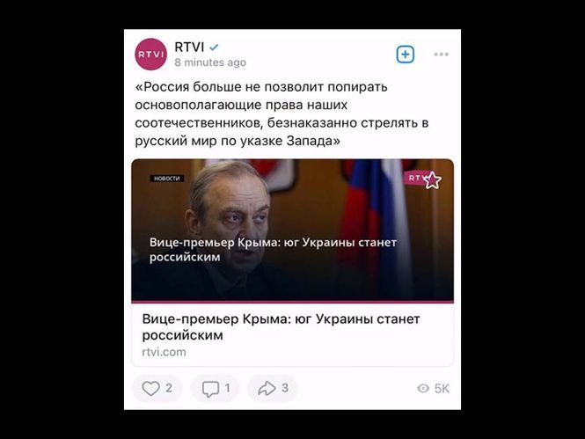This screenshot has width=585, height=439.
Task: Tap the blue plus subscribe icon
Action: pyautogui.click(x=406, y=55)
